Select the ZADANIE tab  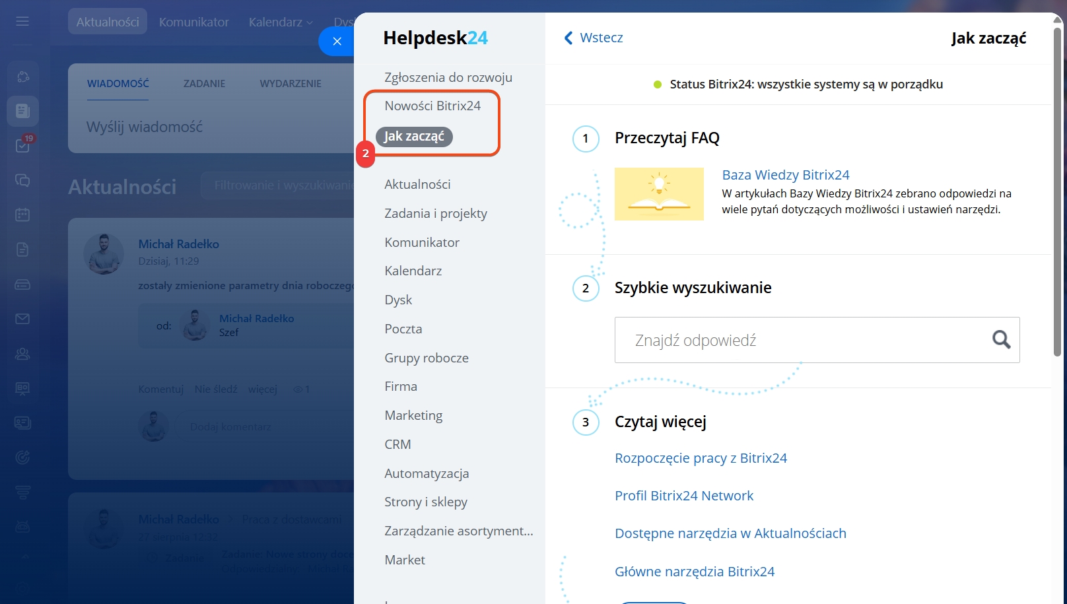(204, 83)
